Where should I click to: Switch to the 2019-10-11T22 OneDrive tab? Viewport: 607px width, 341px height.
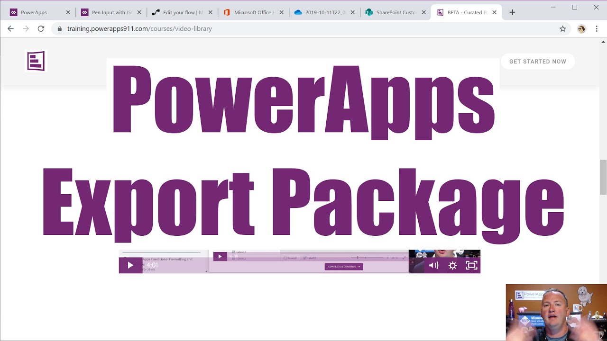point(324,12)
